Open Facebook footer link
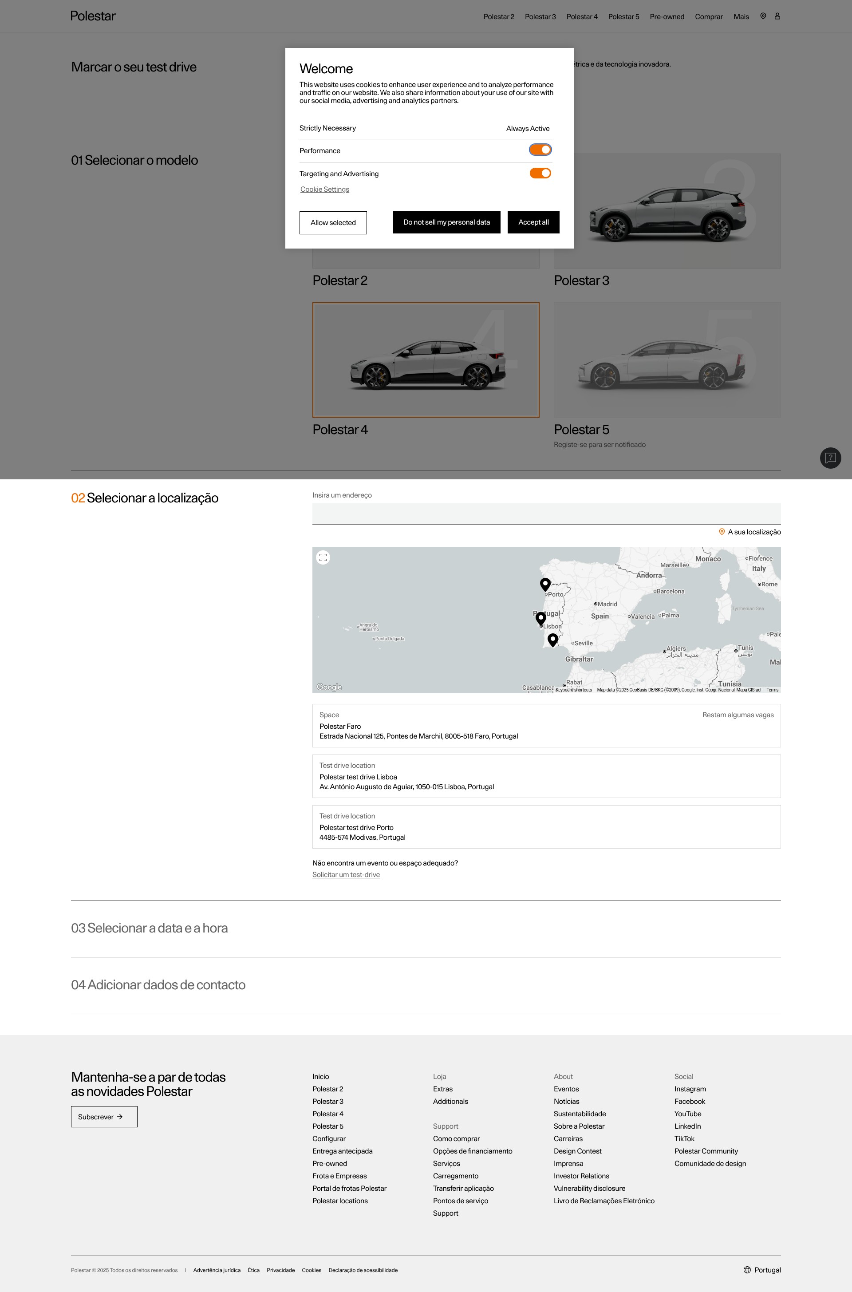The height and width of the screenshot is (1292, 852). pyautogui.click(x=690, y=1101)
